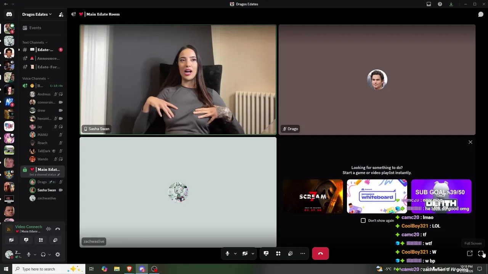Open soundboard icon in bottom call bar
This screenshot has height=274, width=488.
[291, 253]
